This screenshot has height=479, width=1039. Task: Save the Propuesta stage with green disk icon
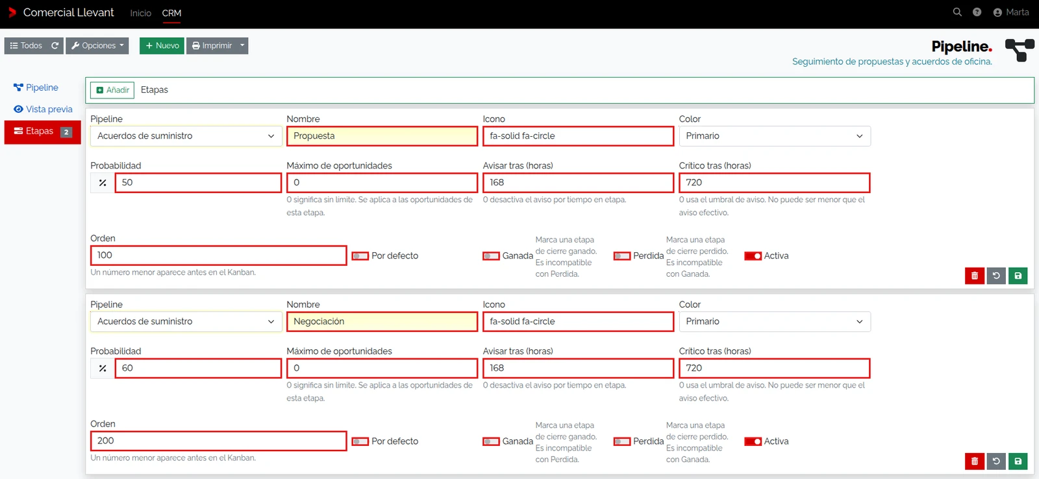[1018, 275]
